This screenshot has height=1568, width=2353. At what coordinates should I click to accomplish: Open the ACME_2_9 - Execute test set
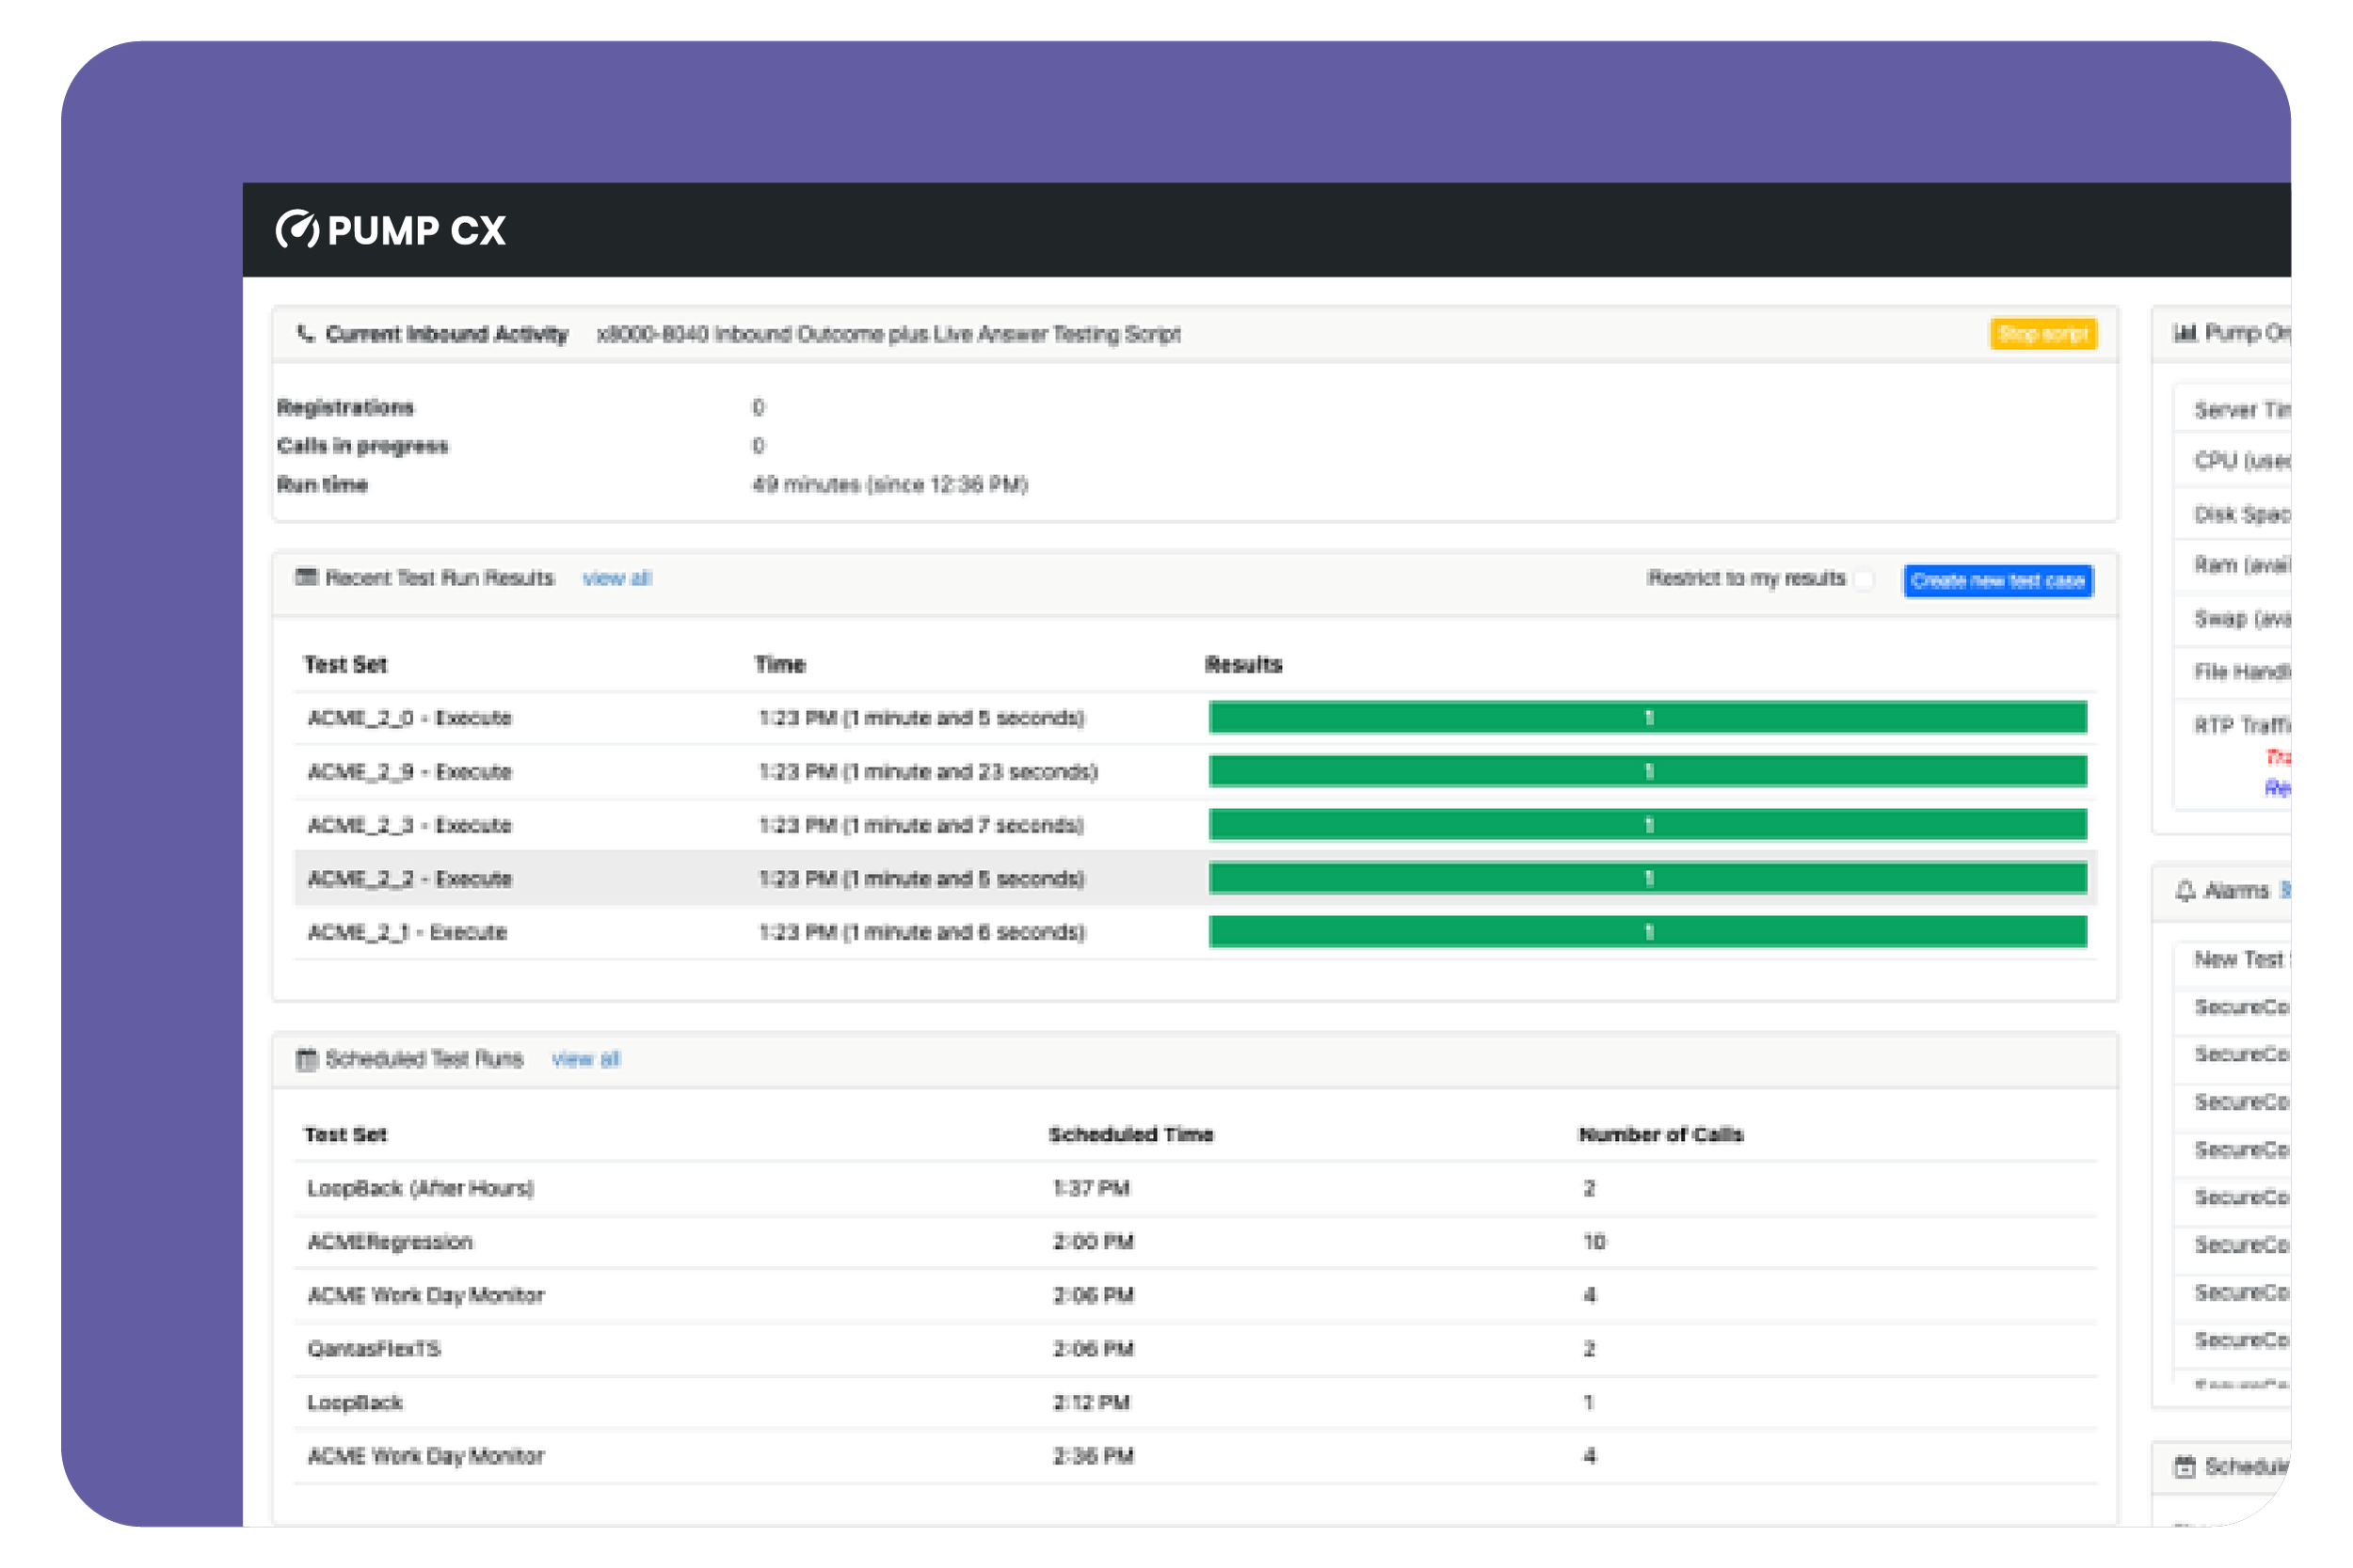coord(410,772)
